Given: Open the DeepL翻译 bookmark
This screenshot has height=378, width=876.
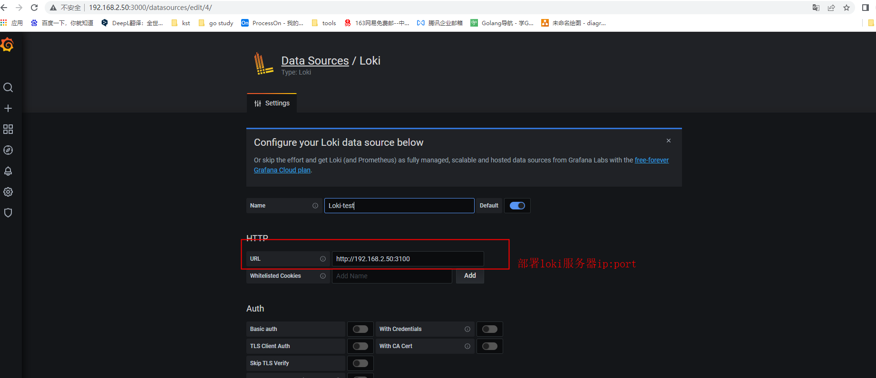Looking at the screenshot, I should click(x=132, y=23).
